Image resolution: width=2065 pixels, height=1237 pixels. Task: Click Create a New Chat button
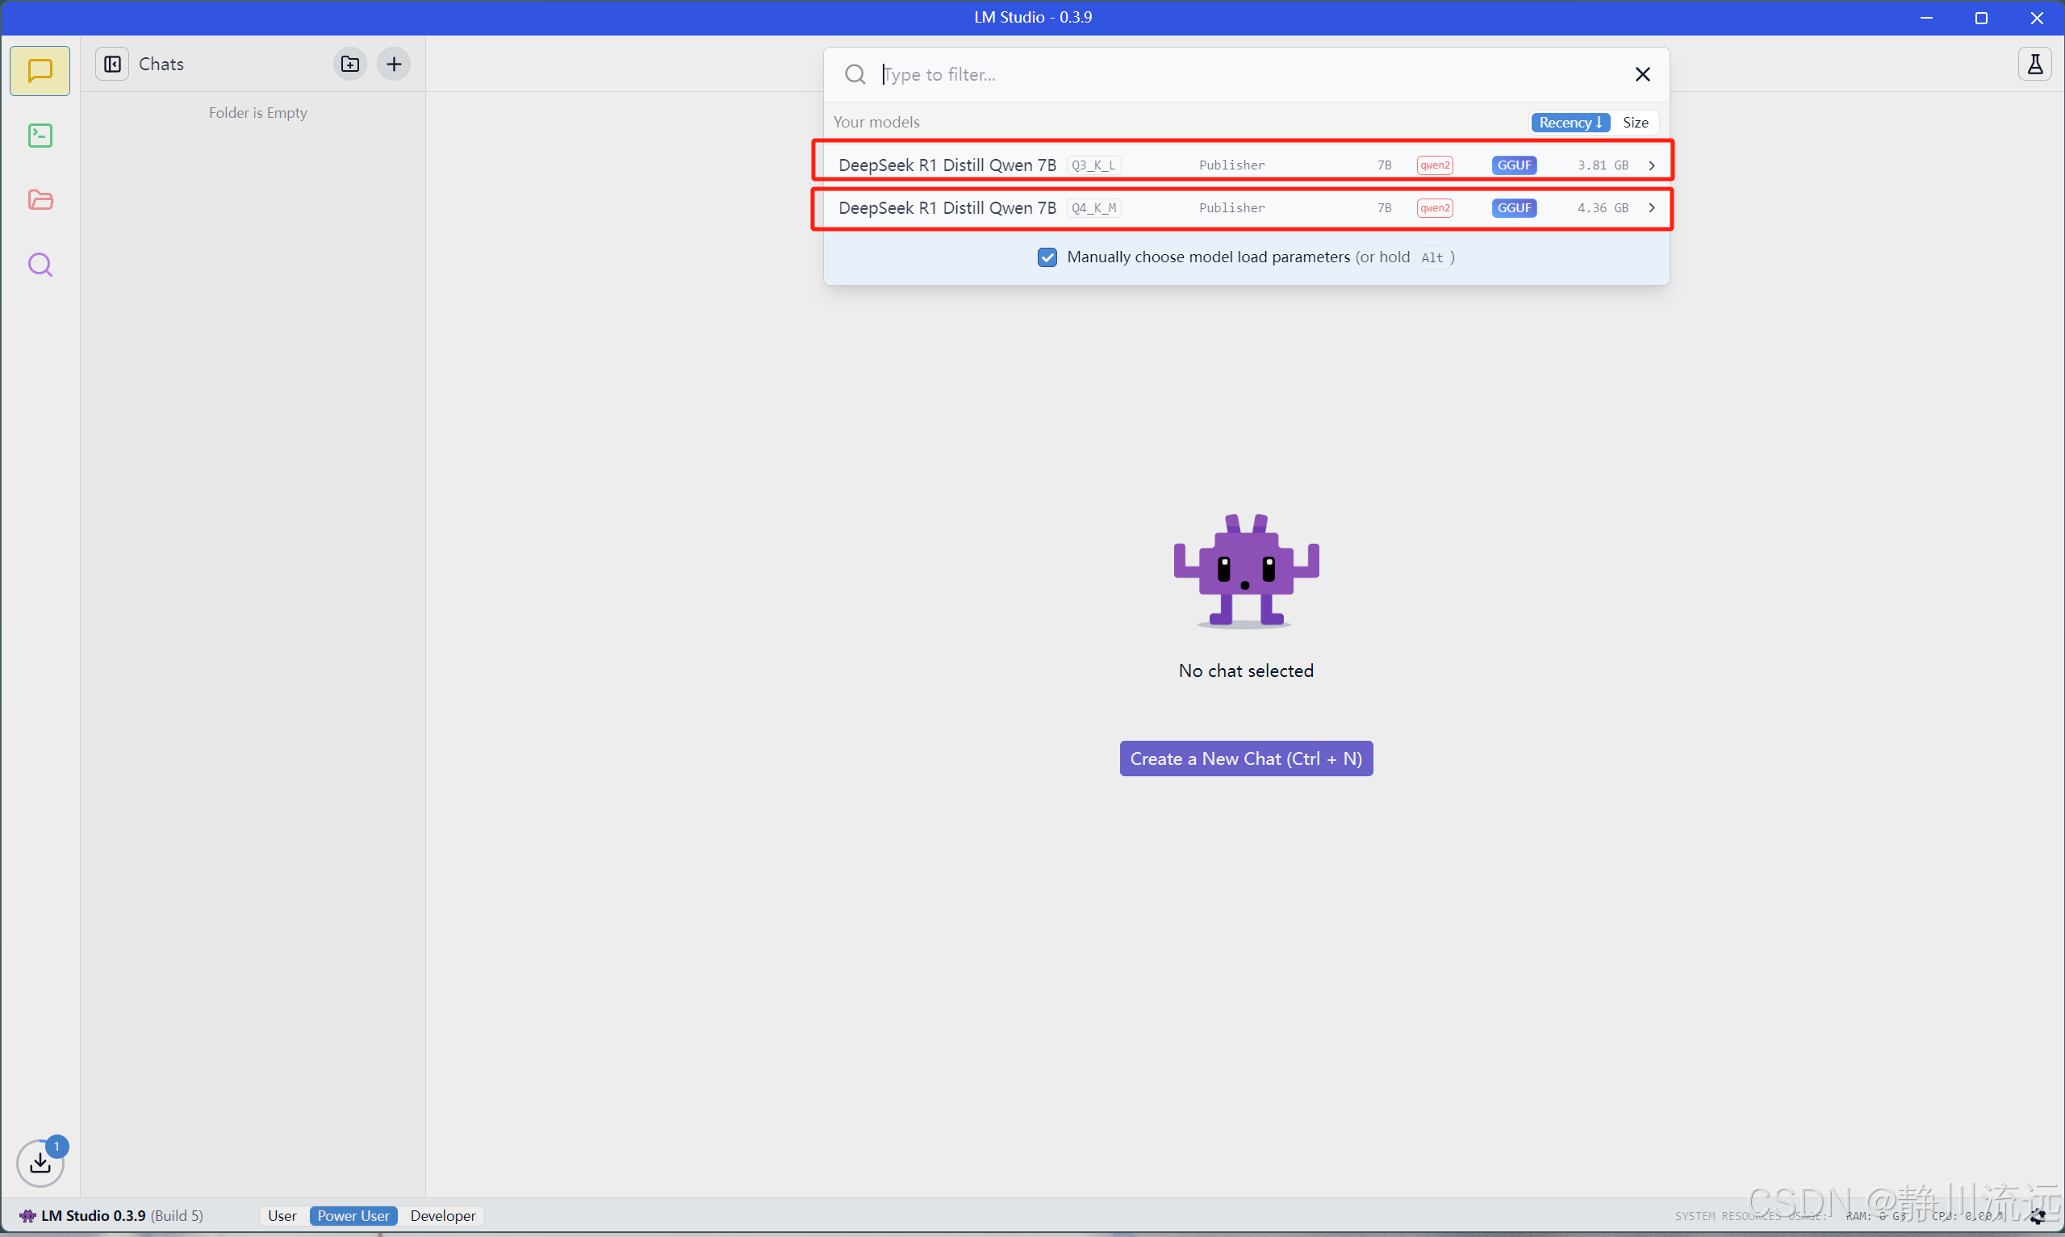tap(1246, 758)
